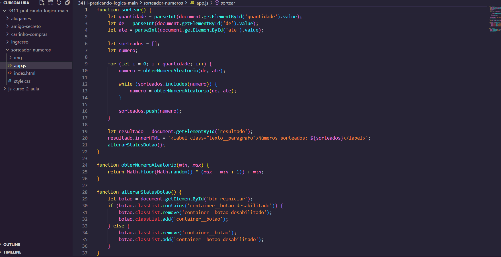Click 'let numero;' on line 7
The width and height of the screenshot is (501, 257).
click(x=123, y=50)
